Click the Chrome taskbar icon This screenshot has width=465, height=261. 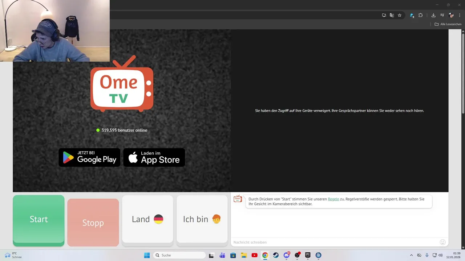tap(265, 255)
